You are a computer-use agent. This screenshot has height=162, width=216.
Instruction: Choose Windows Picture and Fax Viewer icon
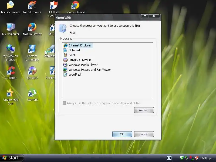(65, 70)
